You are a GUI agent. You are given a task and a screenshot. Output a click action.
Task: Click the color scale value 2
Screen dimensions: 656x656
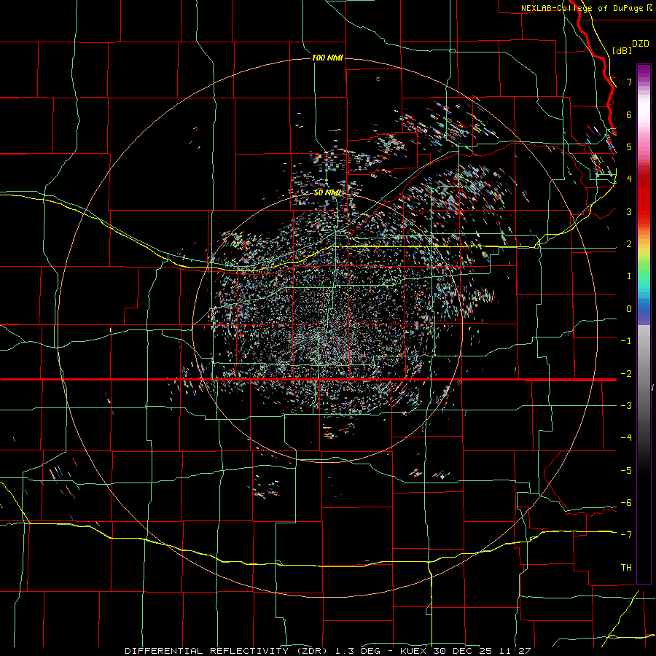(629, 244)
